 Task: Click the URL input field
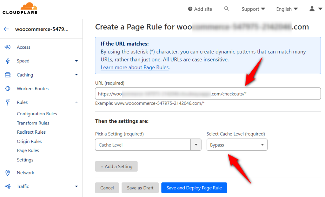tap(208, 93)
